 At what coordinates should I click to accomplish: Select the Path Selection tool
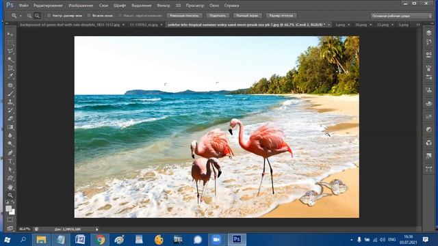[10, 169]
